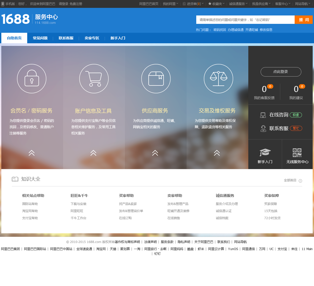This screenshot has height=286, width=314.
Task: Open 全部类目 link
Action: pos(290,180)
